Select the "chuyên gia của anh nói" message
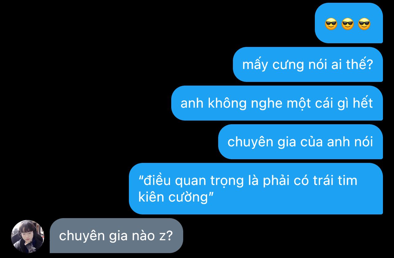394x258 pixels. pos(300,142)
